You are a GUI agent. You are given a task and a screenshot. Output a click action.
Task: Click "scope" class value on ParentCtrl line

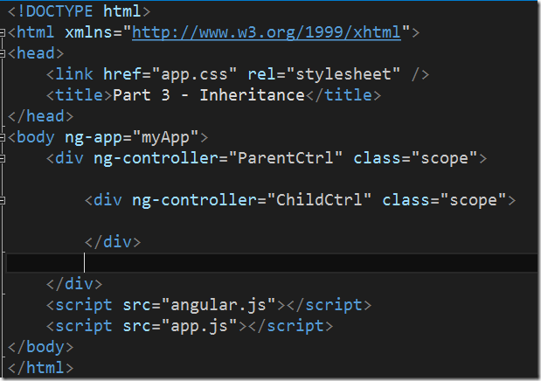(444, 158)
